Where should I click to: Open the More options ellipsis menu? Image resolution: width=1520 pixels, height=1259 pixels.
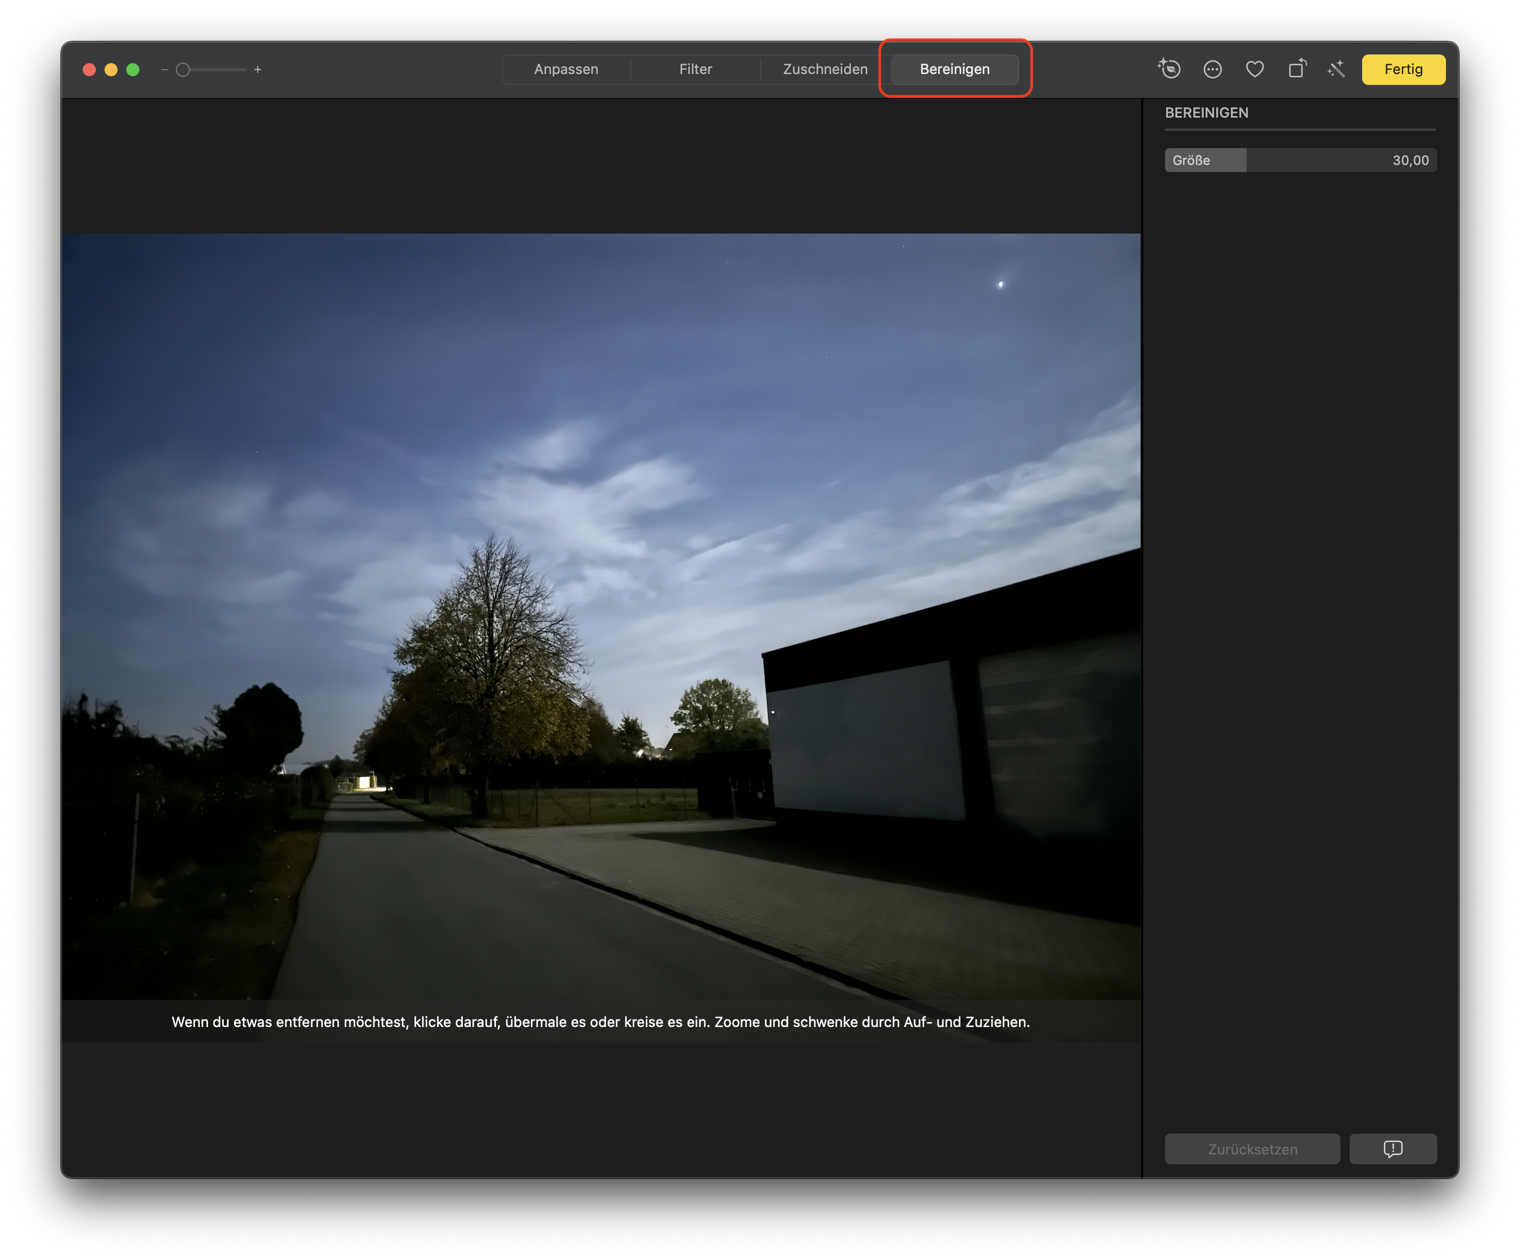[1212, 69]
